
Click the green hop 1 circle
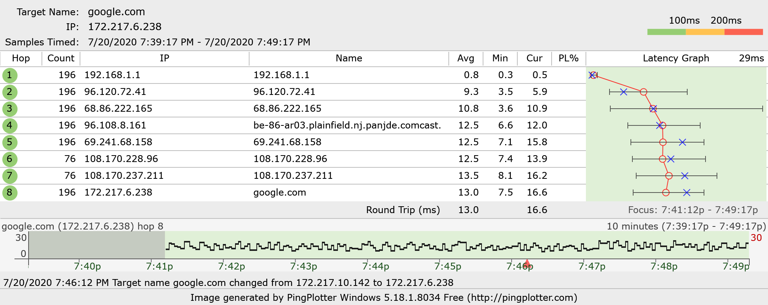[x=10, y=75]
